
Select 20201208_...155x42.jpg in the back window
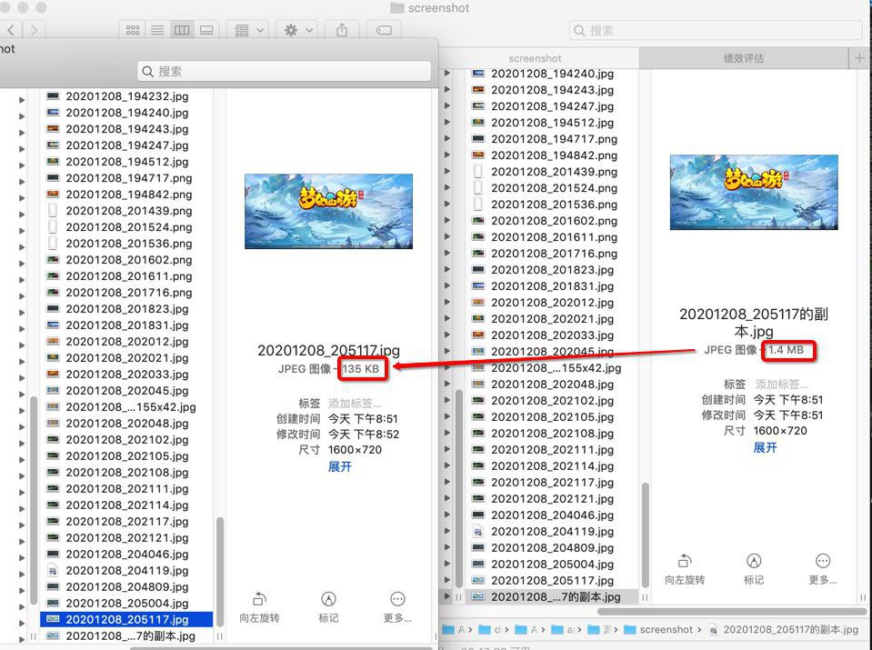(552, 368)
